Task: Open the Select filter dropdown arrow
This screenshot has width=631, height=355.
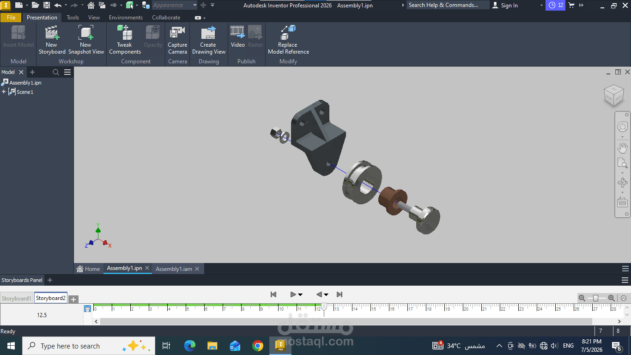Action: (x=138, y=5)
